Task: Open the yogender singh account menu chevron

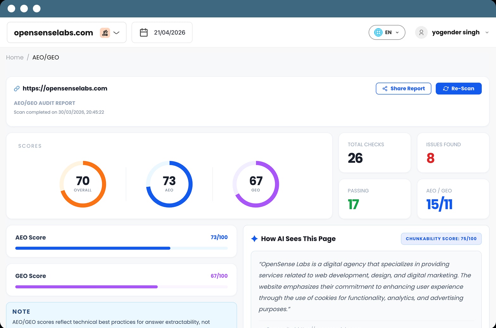Action: click(487, 33)
